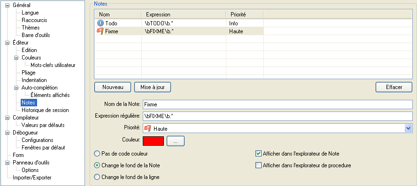Open Historique de session settings page
The height and width of the screenshot is (186, 417).
[45, 110]
